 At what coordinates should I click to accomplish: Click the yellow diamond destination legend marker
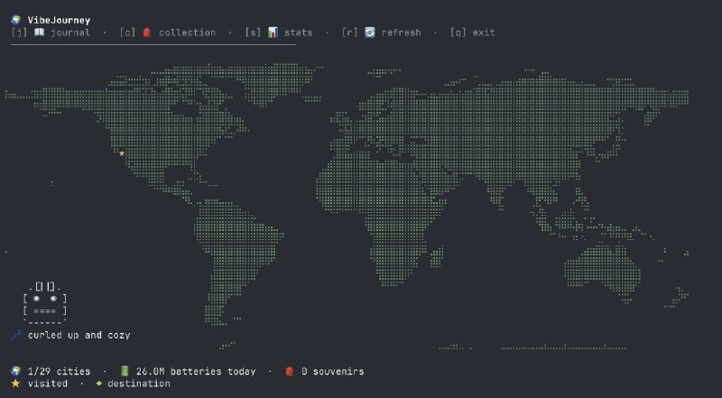pos(98,384)
